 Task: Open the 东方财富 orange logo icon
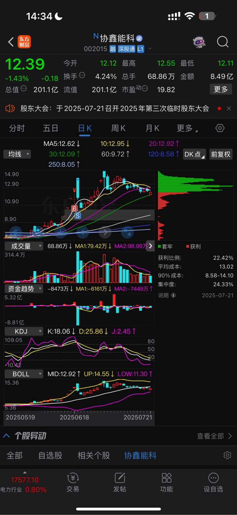click(x=24, y=42)
